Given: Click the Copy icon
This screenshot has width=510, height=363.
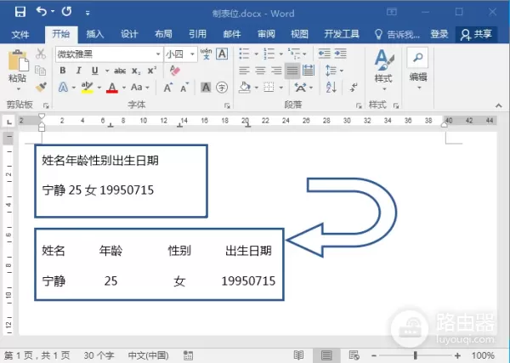Looking at the screenshot, I should (x=41, y=71).
